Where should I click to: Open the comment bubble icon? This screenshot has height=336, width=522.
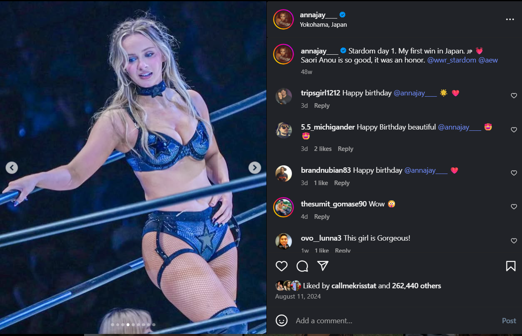[302, 266]
